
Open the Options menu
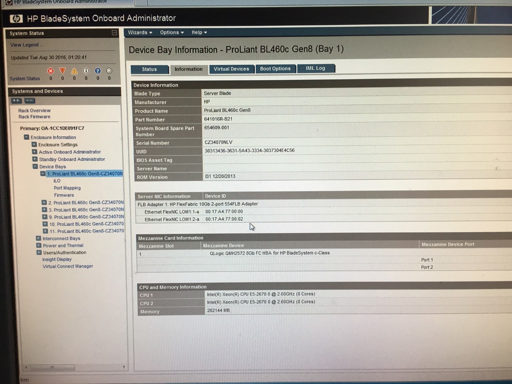(x=172, y=32)
